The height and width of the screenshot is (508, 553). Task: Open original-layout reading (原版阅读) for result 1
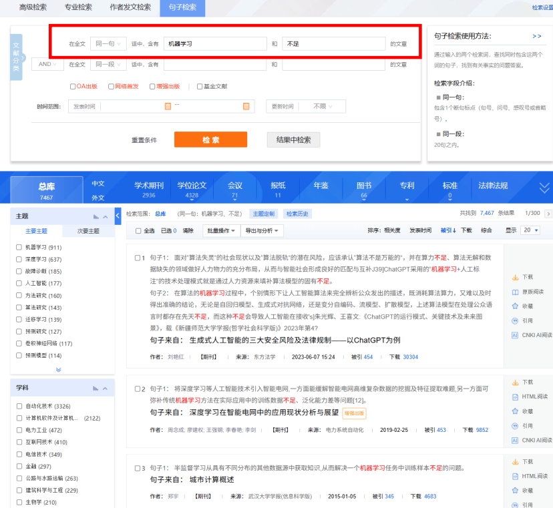515,292
